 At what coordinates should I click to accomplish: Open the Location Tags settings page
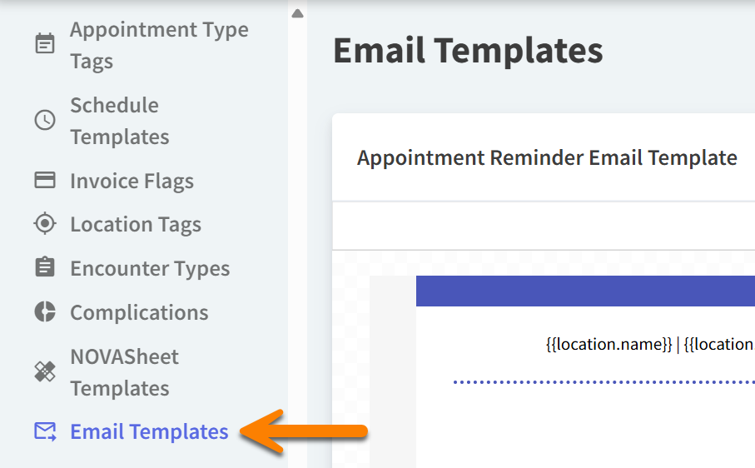click(x=136, y=224)
